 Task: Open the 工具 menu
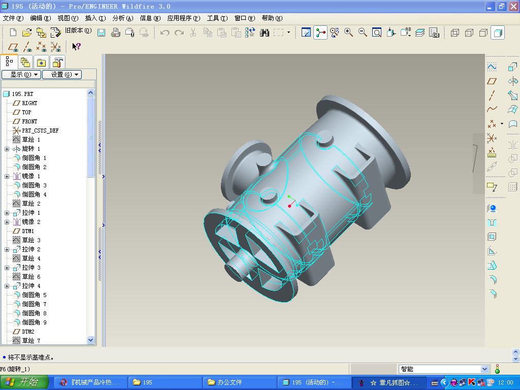tap(217, 18)
